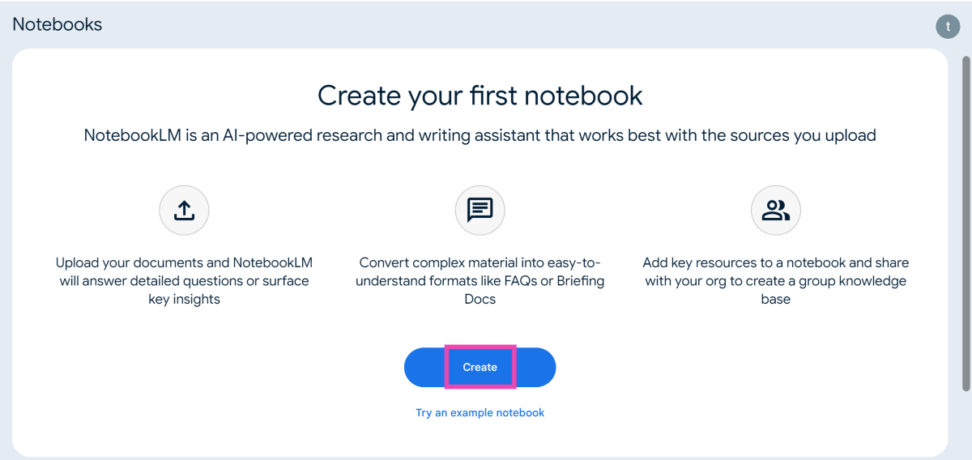Click the key insights text
Screen dimensions: 972x460
(184, 300)
